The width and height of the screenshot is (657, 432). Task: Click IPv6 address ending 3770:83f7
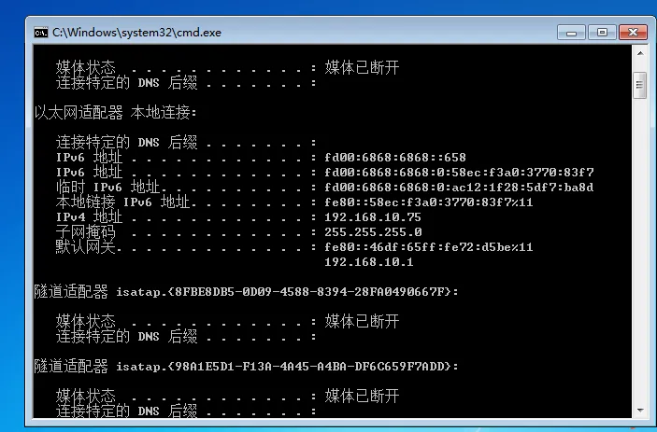pos(459,173)
